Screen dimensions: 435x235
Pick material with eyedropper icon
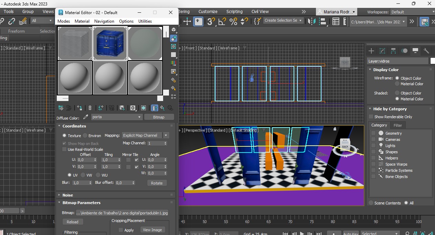click(86, 117)
